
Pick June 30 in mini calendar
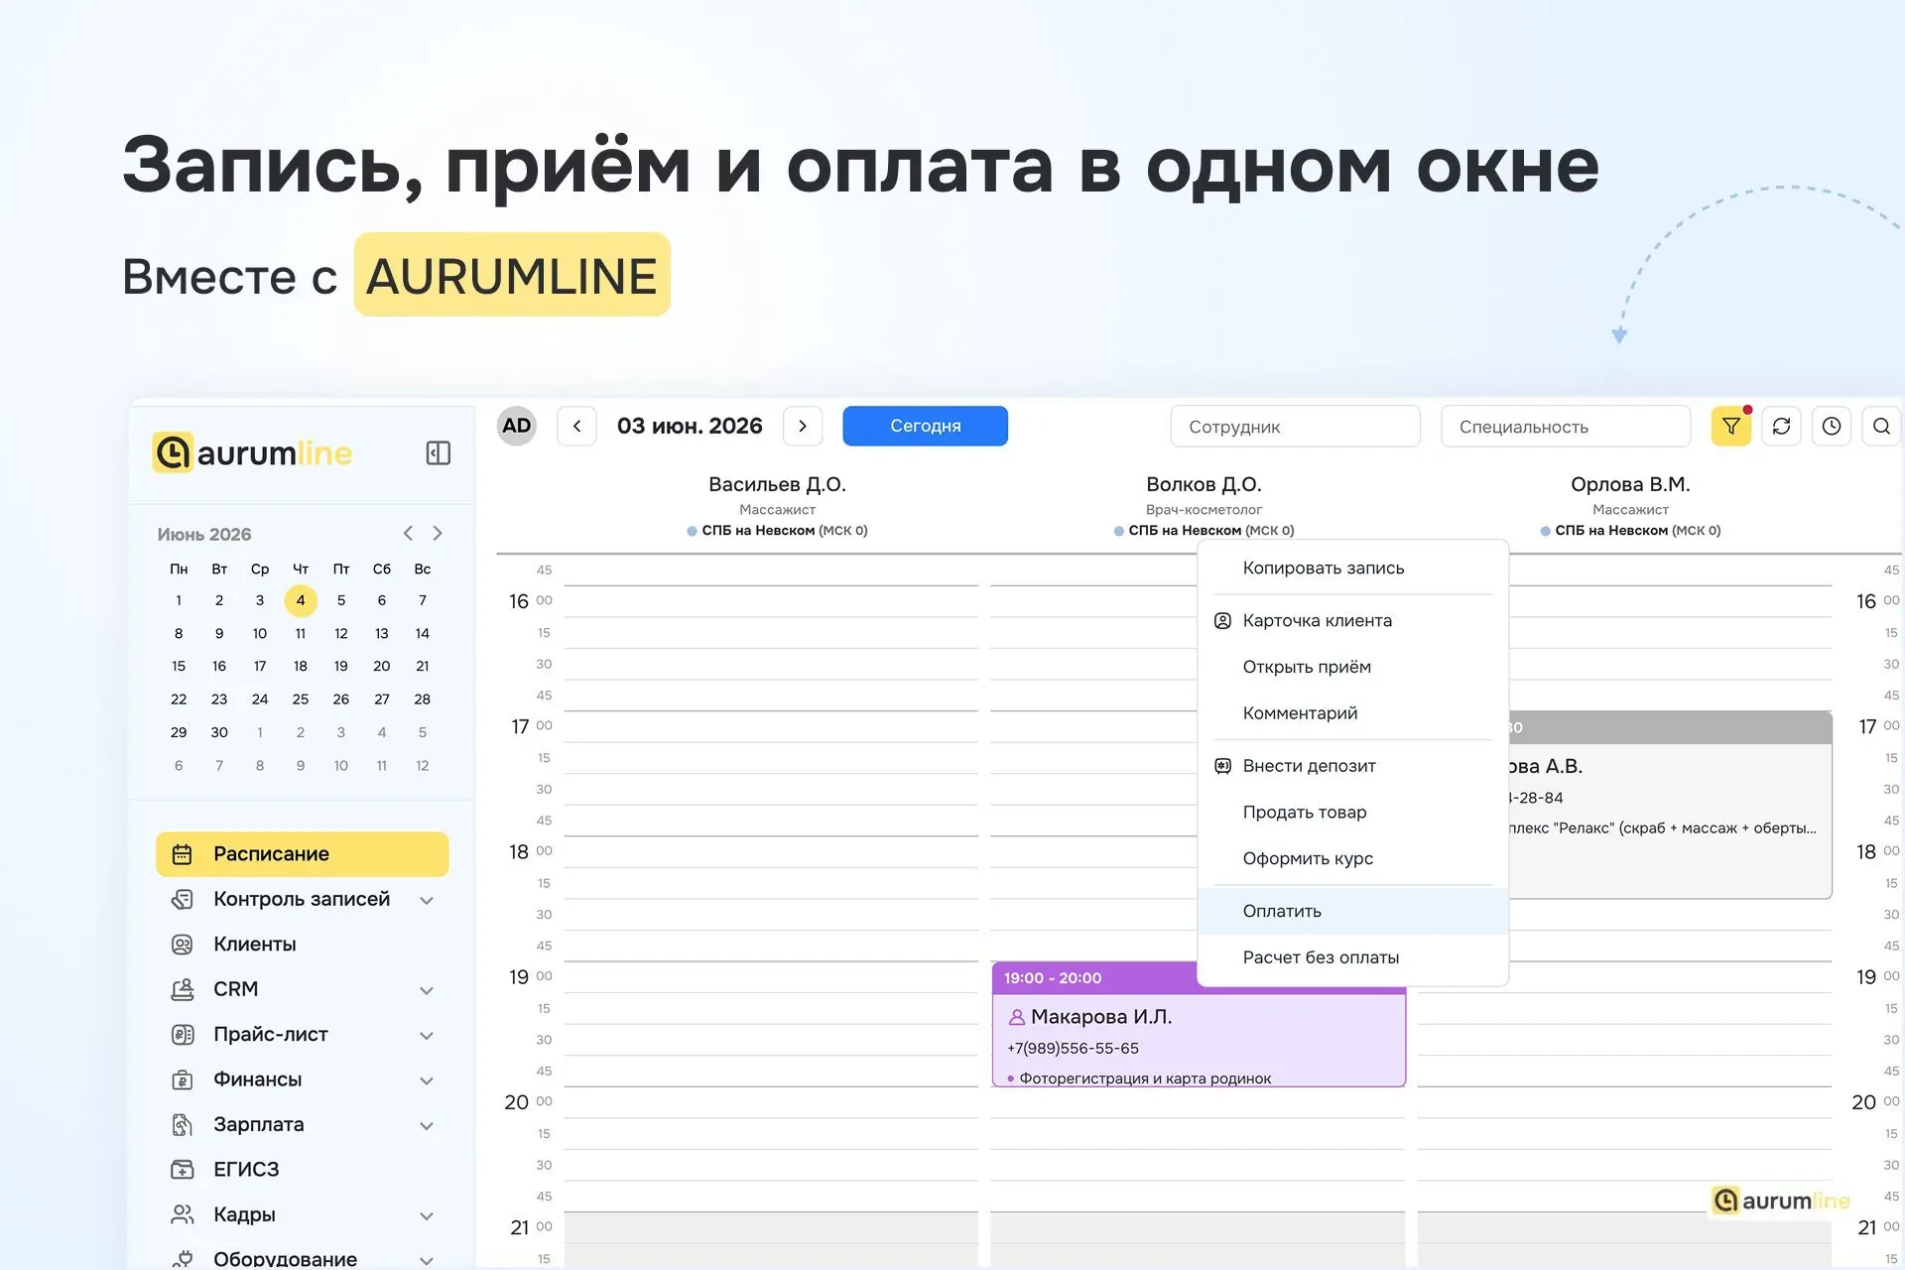pos(219,732)
